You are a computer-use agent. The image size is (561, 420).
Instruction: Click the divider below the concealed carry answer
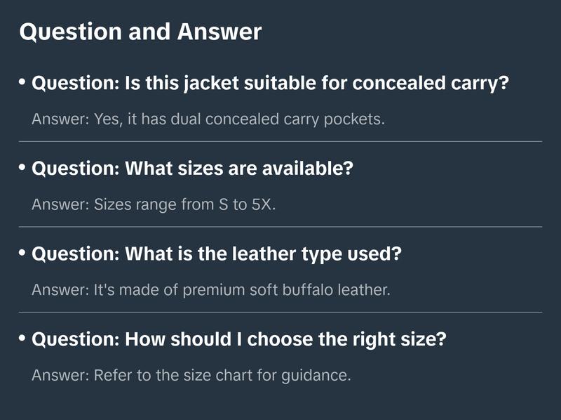[x=280, y=141]
